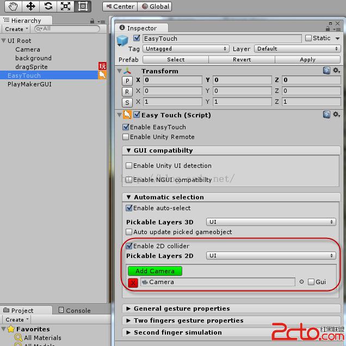The image size is (346, 346).
Task: Select background in the Hierarchy
Action: pyautogui.click(x=33, y=58)
